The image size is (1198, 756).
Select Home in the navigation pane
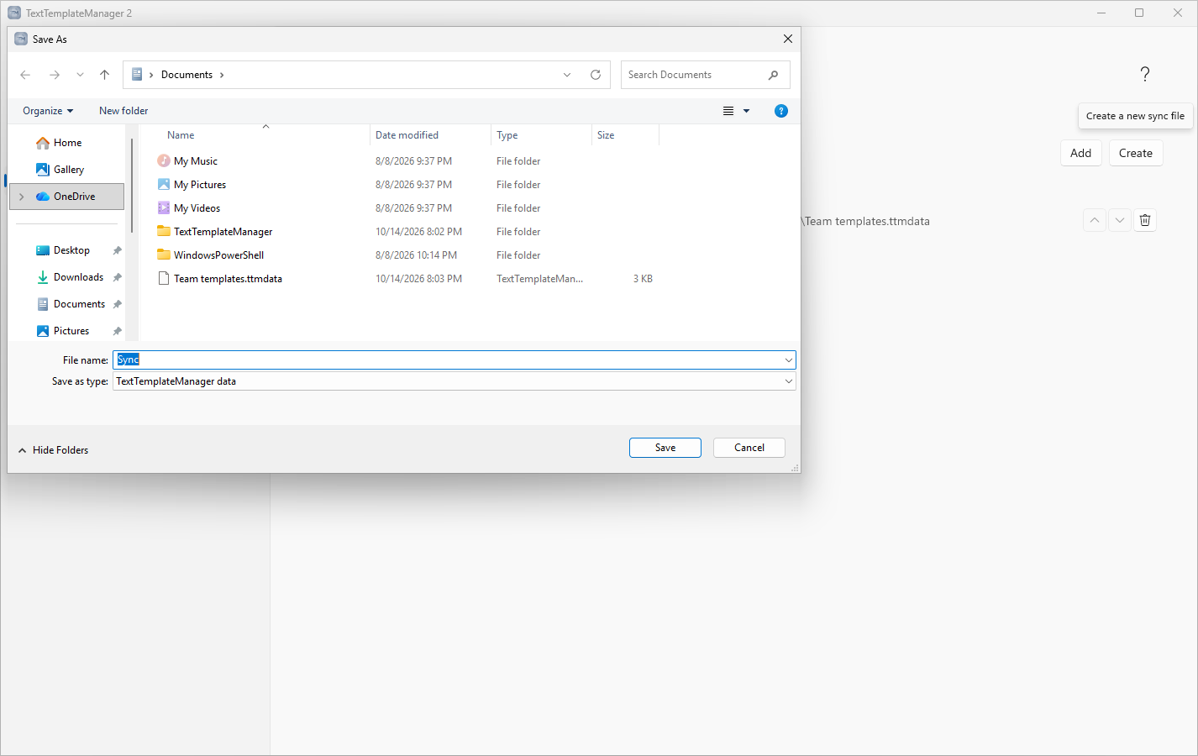pos(67,143)
